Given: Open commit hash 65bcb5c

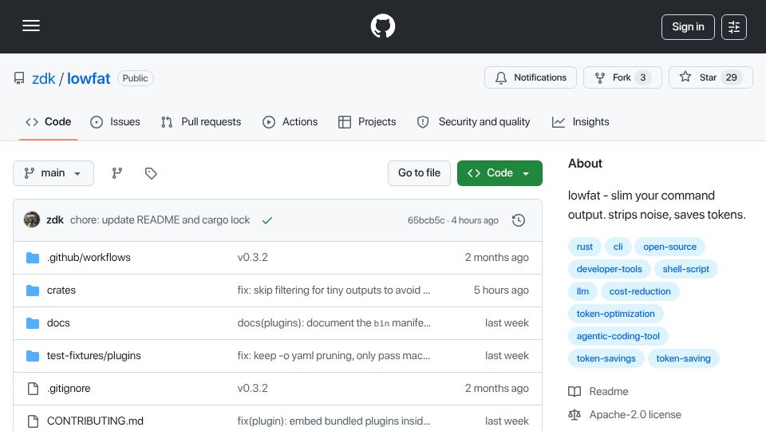Looking at the screenshot, I should click(x=426, y=220).
